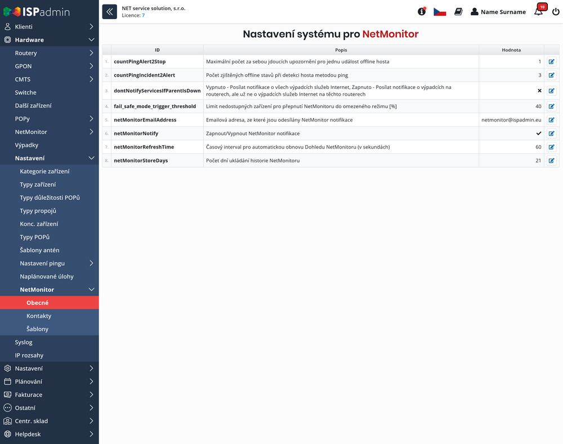Collapse the NetMonitor settings submenu
The width and height of the screenshot is (563, 444).
tap(91, 290)
